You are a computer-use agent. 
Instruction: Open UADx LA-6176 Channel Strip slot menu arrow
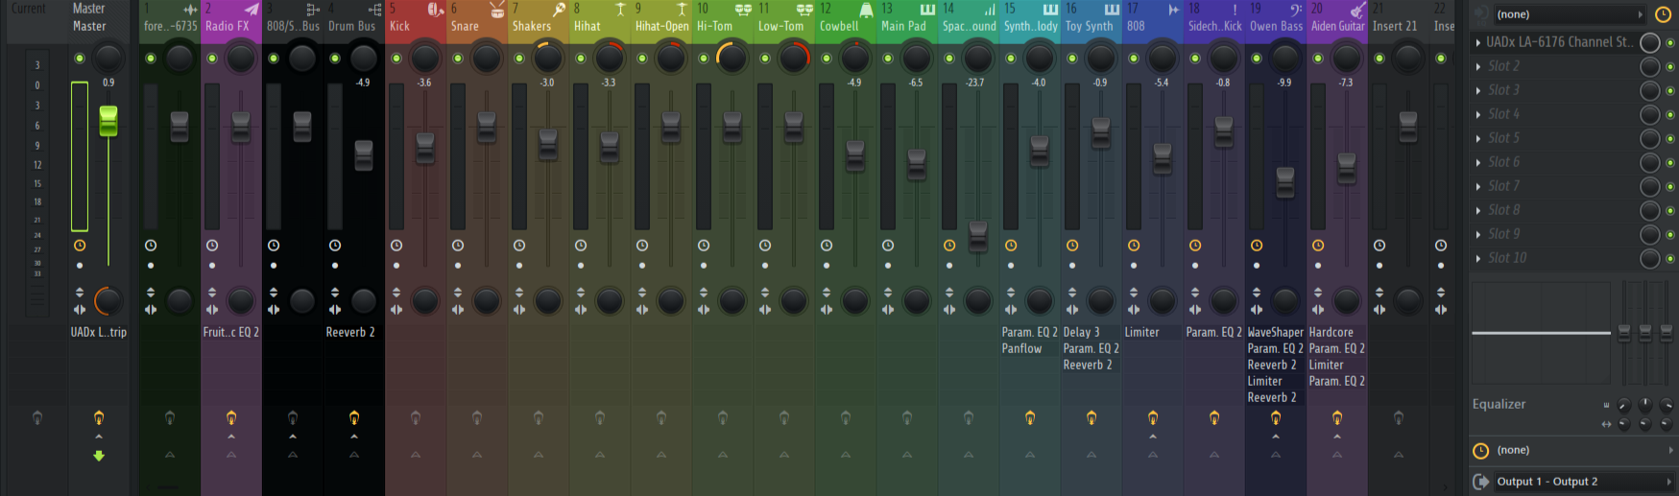coord(1478,42)
